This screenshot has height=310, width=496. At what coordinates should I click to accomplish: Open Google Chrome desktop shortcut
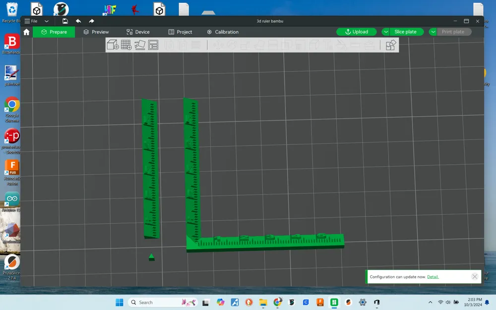pyautogui.click(x=12, y=110)
